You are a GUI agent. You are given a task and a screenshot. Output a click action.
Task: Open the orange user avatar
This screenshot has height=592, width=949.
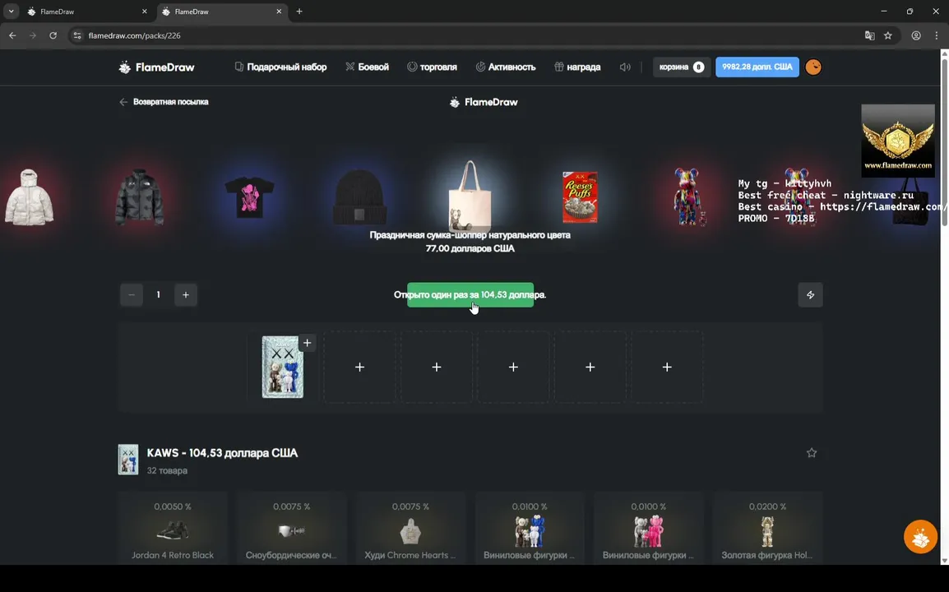click(813, 67)
